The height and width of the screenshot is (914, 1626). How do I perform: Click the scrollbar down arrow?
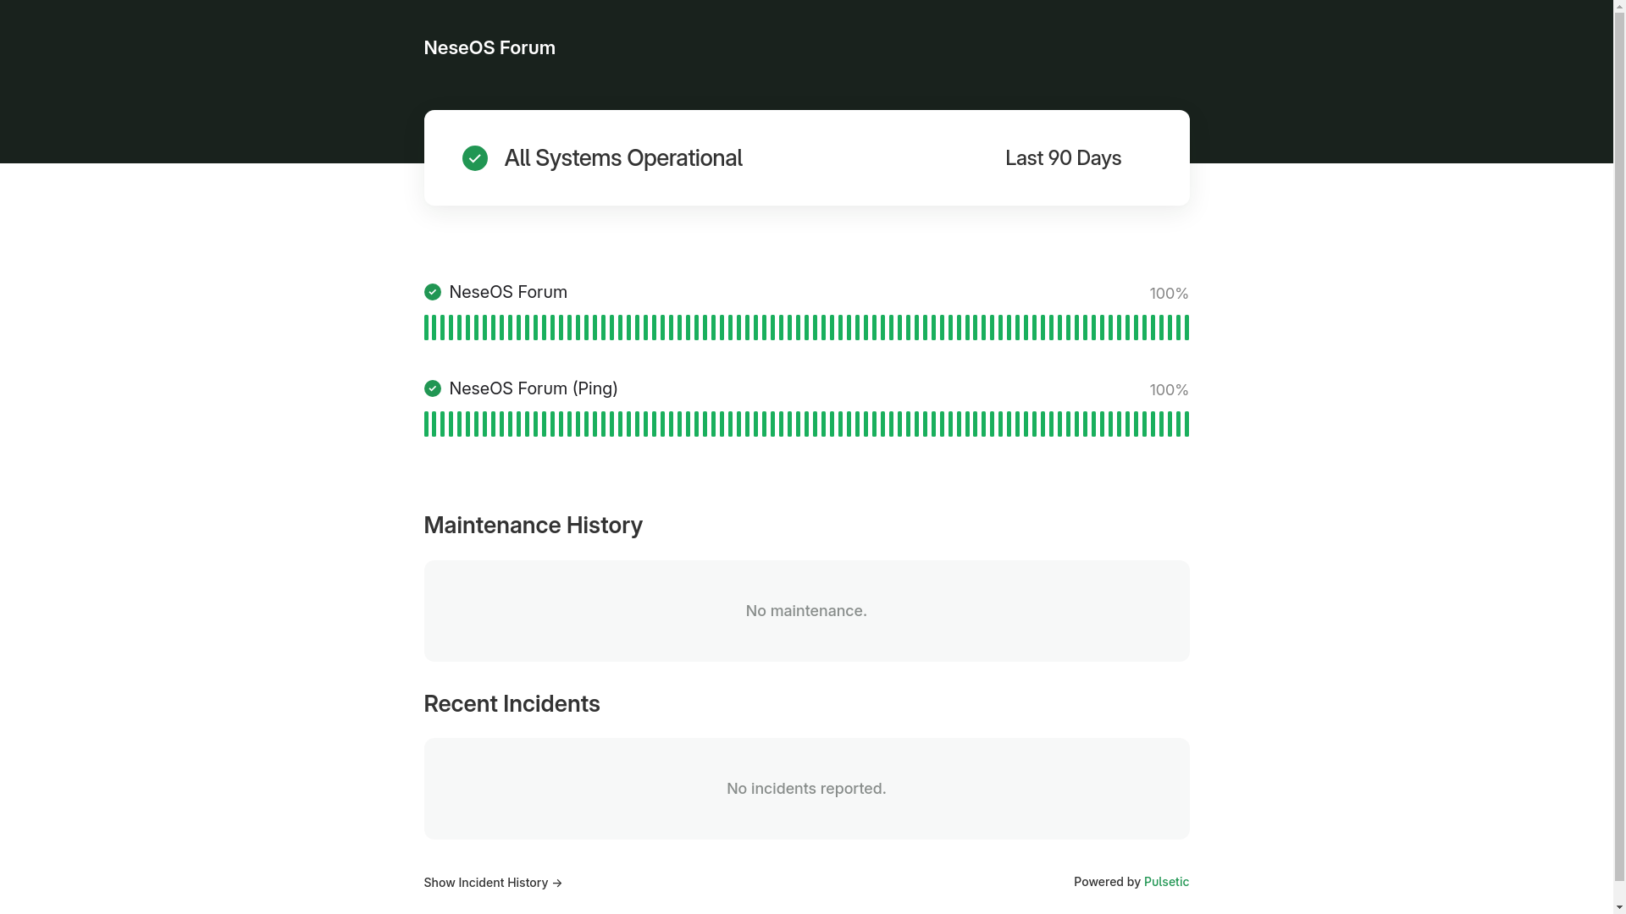click(1620, 907)
